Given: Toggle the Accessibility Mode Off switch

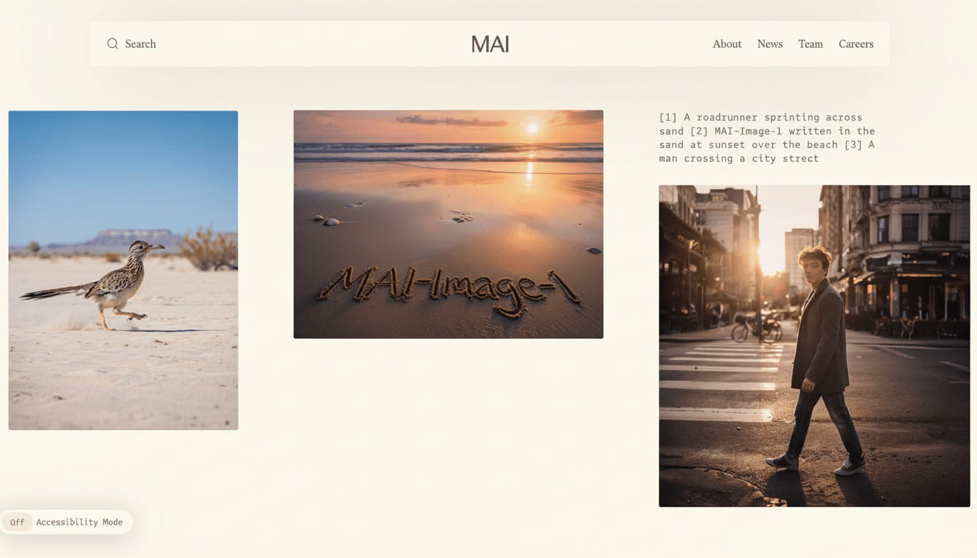Looking at the screenshot, I should tap(17, 522).
